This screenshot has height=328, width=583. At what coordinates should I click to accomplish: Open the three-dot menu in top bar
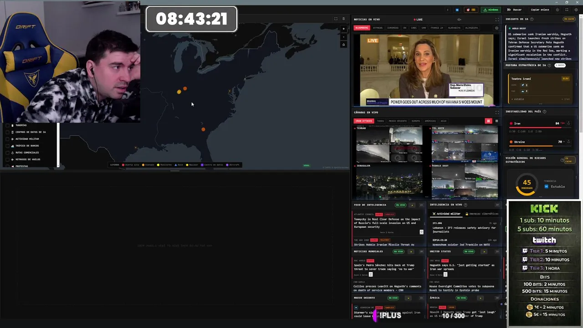[x=448, y=10]
